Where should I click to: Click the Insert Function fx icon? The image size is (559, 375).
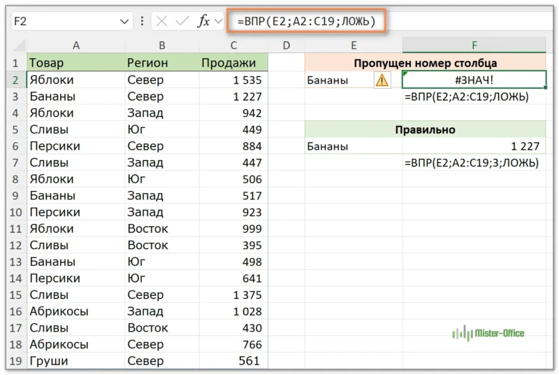coord(203,21)
